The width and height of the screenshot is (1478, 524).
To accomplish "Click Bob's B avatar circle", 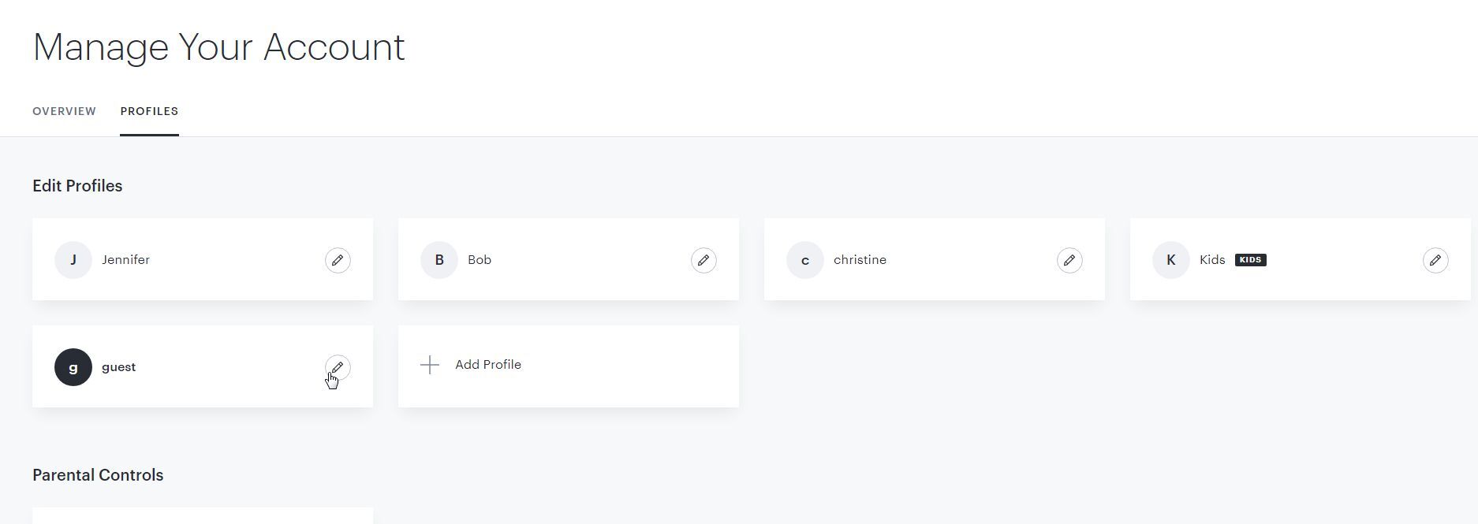I will click(x=439, y=260).
